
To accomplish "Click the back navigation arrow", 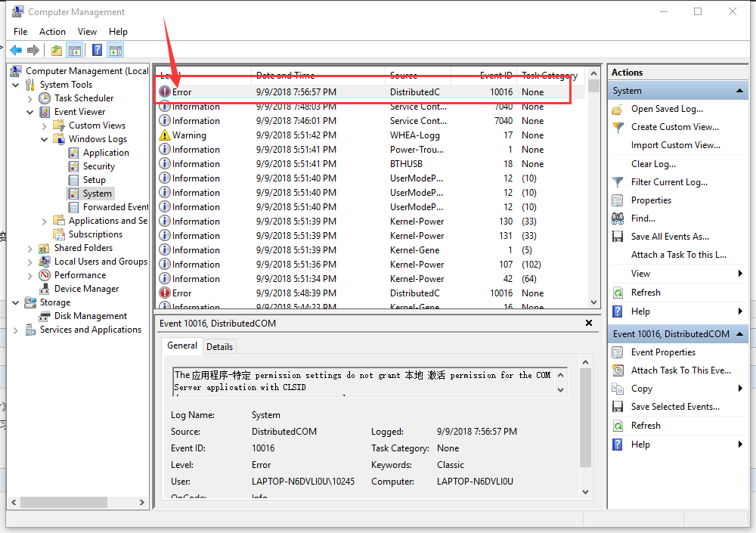I will (16, 50).
